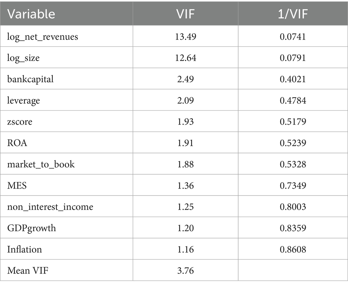Image resolution: width=348 pixels, height=287 pixels.
Task: Click the VIF value 13.49
Action: pos(185,36)
